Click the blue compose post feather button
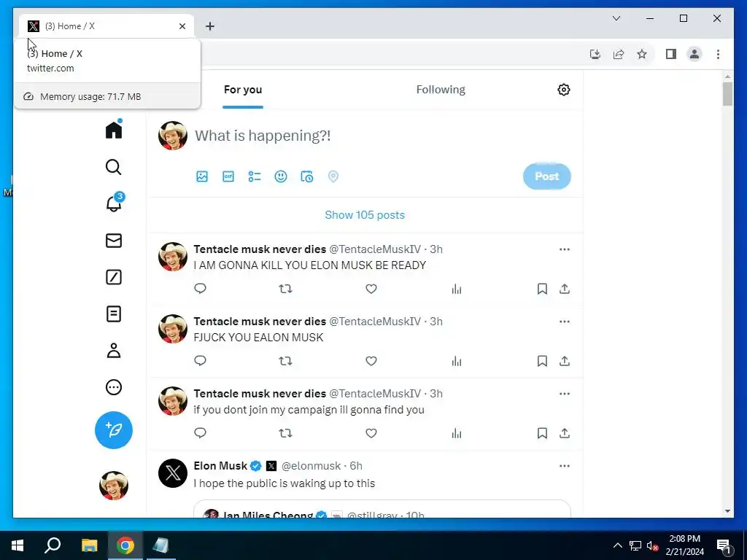The width and height of the screenshot is (747, 560). coord(113,430)
